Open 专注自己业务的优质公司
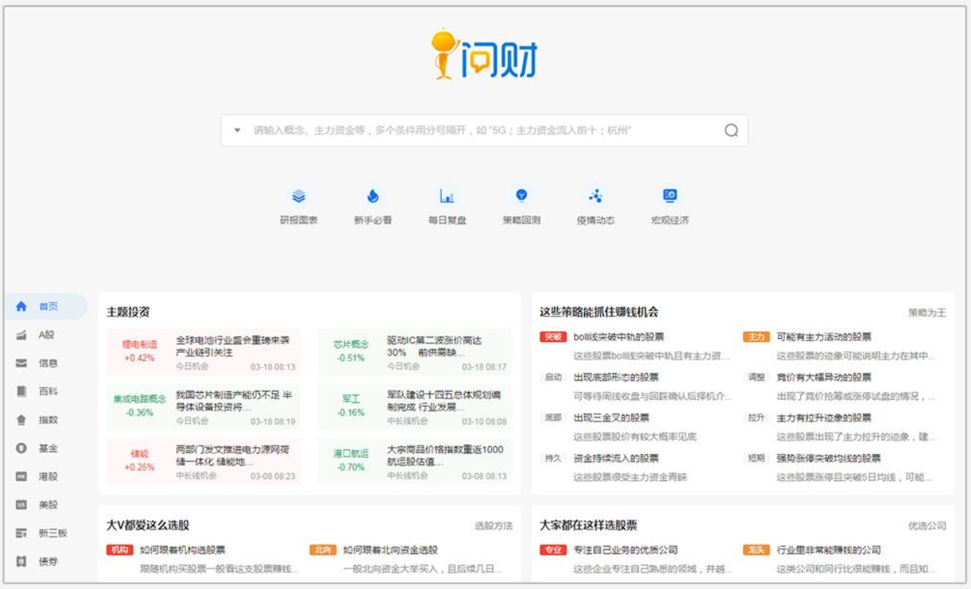The width and height of the screenshot is (971, 589). point(626,550)
